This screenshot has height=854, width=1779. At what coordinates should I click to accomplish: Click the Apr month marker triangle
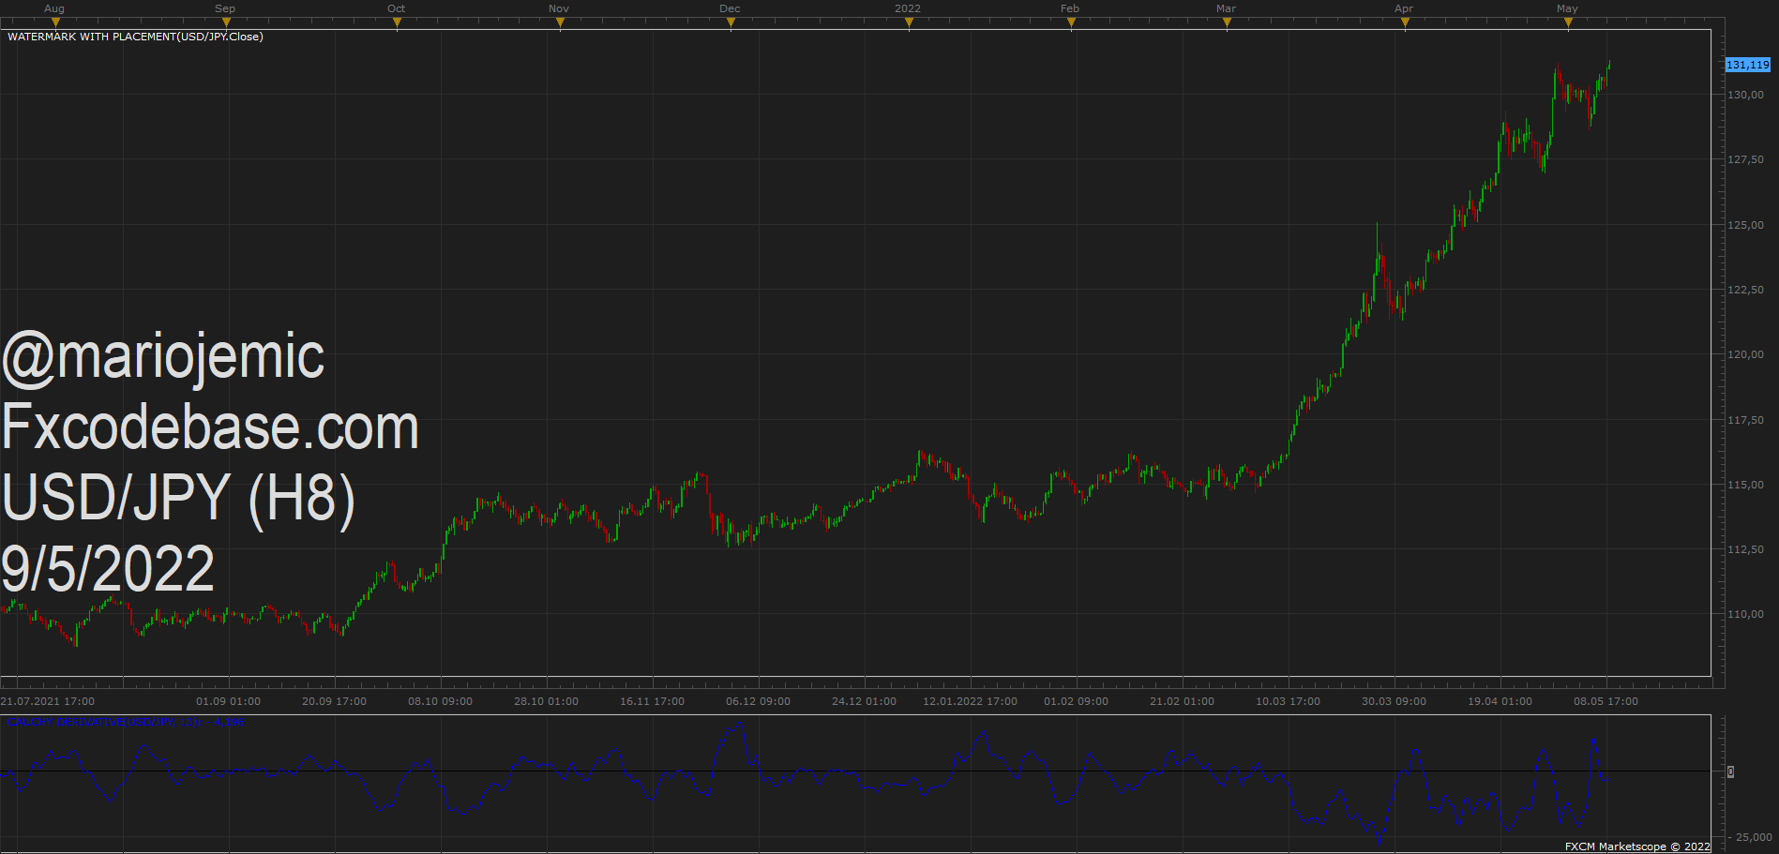click(1405, 22)
